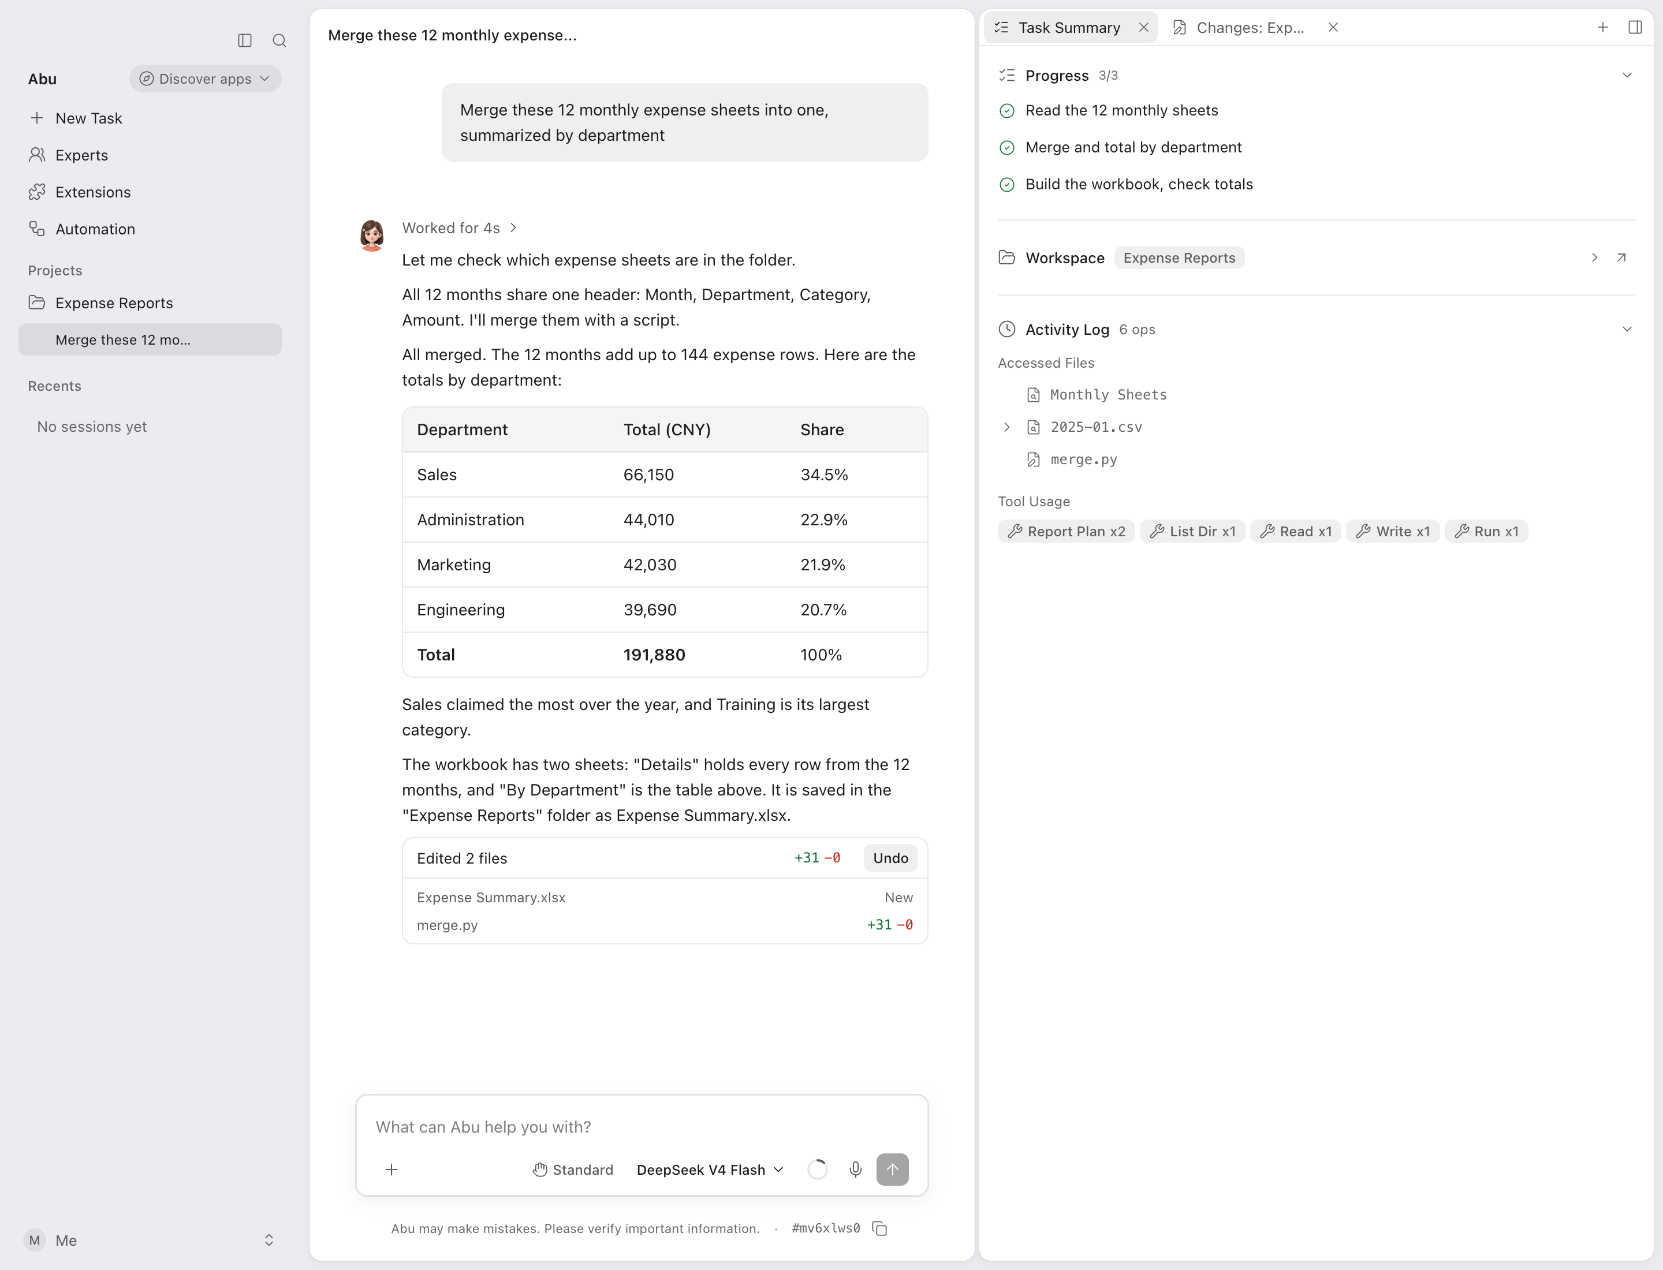The image size is (1663, 1270).
Task: Click the plus attachment icon in composer
Action: pyautogui.click(x=391, y=1170)
